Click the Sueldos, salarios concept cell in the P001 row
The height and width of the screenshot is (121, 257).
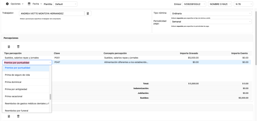[121, 58]
